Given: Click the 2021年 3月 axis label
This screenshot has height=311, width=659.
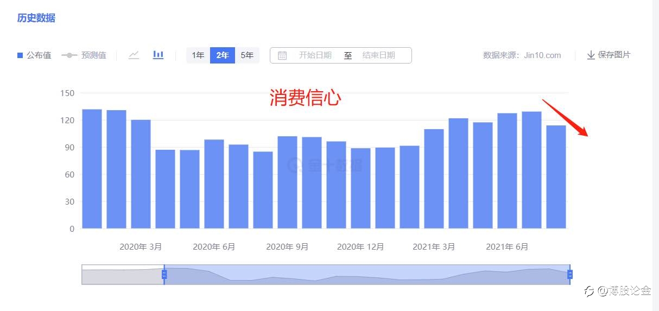Looking at the screenshot, I should [x=434, y=247].
